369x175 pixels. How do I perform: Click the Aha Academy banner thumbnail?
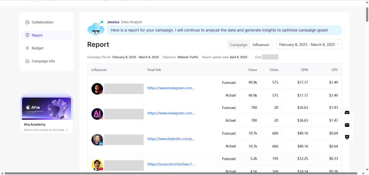46,108
